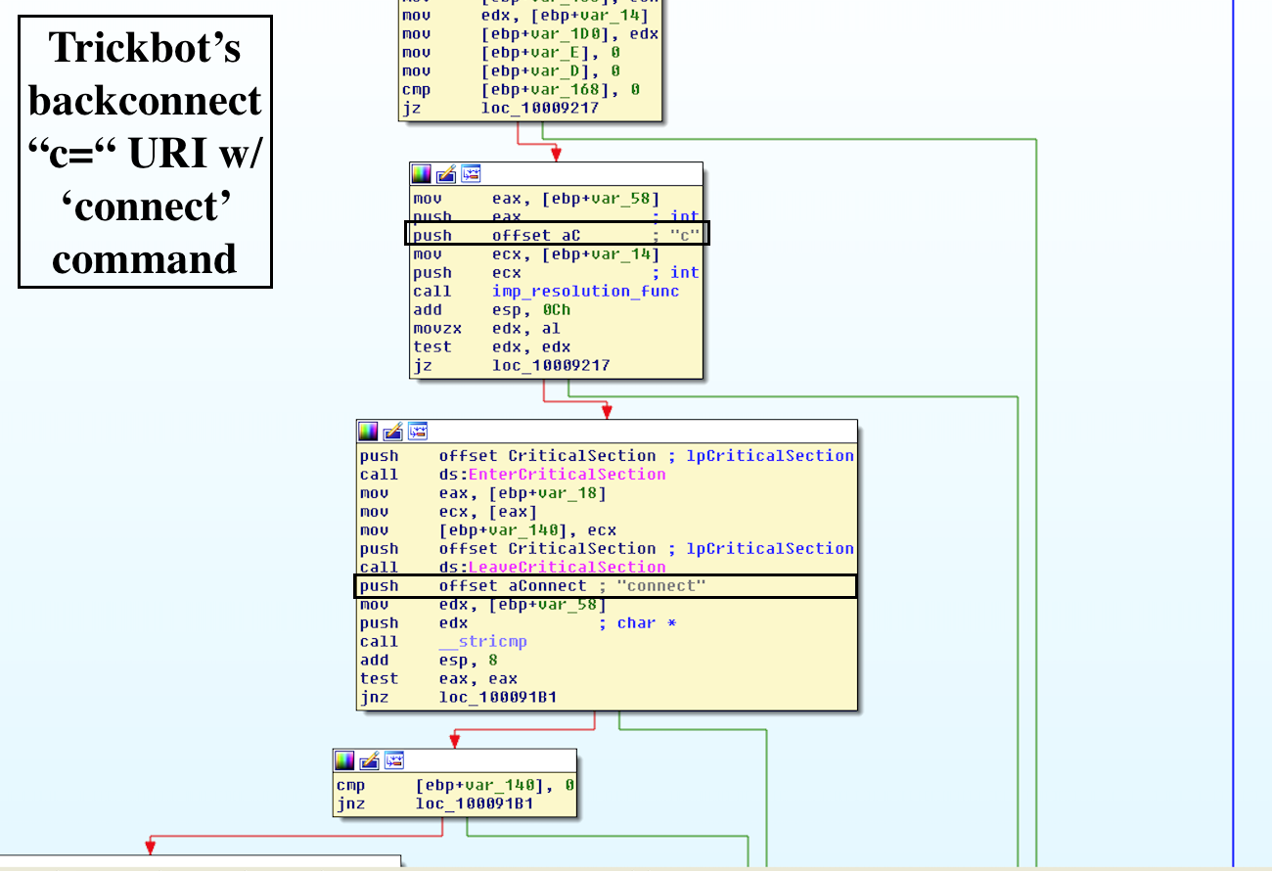The image size is (1272, 871).
Task: Click the "mov ecx, [eax]" instruction
Action: click(x=448, y=512)
